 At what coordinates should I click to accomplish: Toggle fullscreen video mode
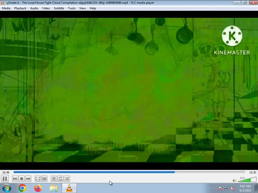pos(38,179)
